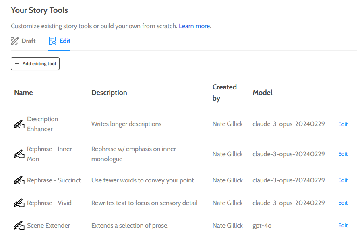The height and width of the screenshot is (238, 358).
Task: Click the Rephrase - Vivid tool icon
Action: coord(19,203)
